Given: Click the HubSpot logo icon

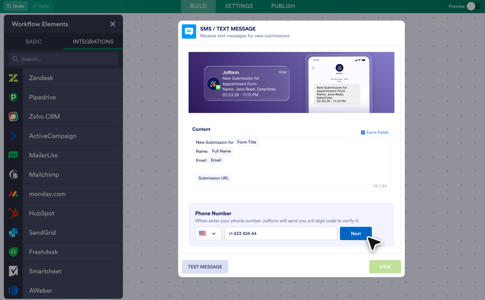Looking at the screenshot, I should click(13, 213).
